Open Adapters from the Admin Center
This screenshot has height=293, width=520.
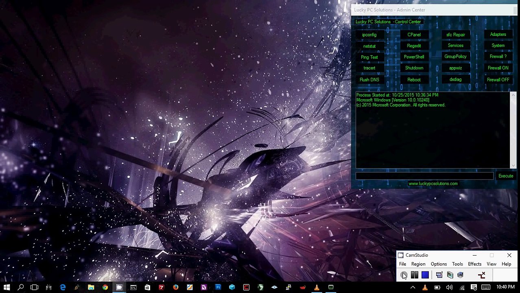click(x=498, y=35)
